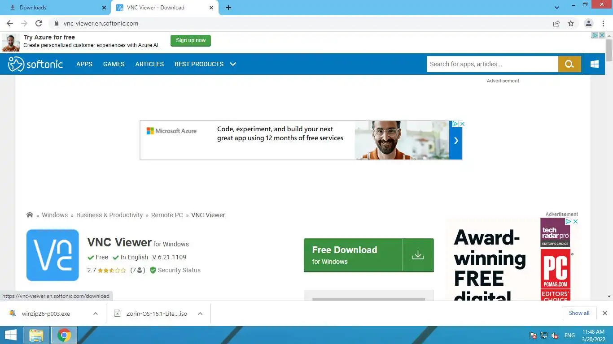Viewport: 613px width, 344px height.
Task: Open Chrome three-dot menu
Action: (x=603, y=23)
